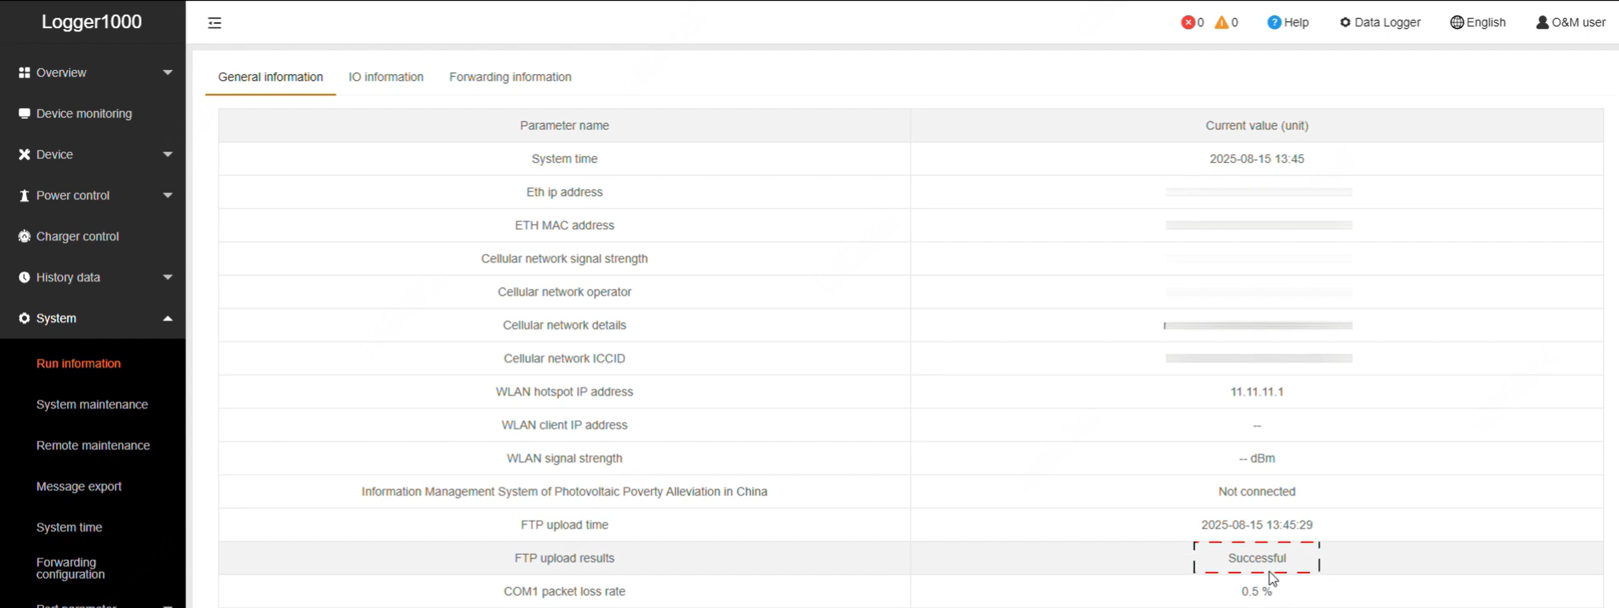Collapse the System menu chevron
The image size is (1619, 608).
pos(167,318)
